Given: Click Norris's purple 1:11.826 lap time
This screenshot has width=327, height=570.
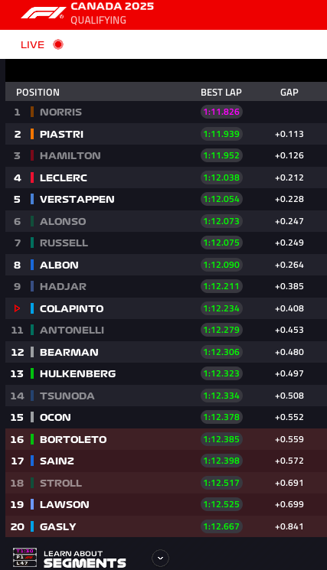Looking at the screenshot, I should pos(221,112).
